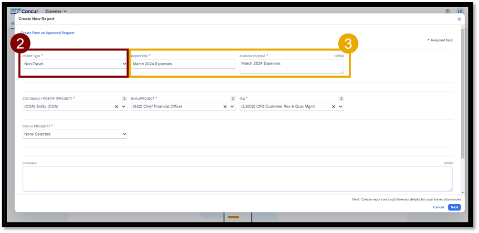The image size is (479, 233).
Task: Open the LK user profile avatar
Action: (x=460, y=11)
